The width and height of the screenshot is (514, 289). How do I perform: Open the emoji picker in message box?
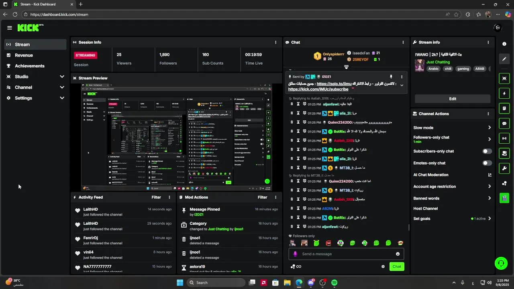(x=398, y=254)
